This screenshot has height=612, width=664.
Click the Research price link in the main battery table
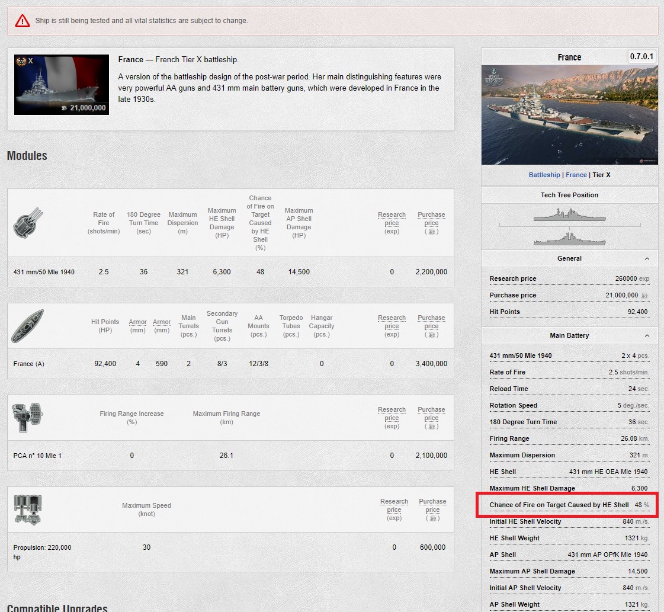click(x=392, y=219)
